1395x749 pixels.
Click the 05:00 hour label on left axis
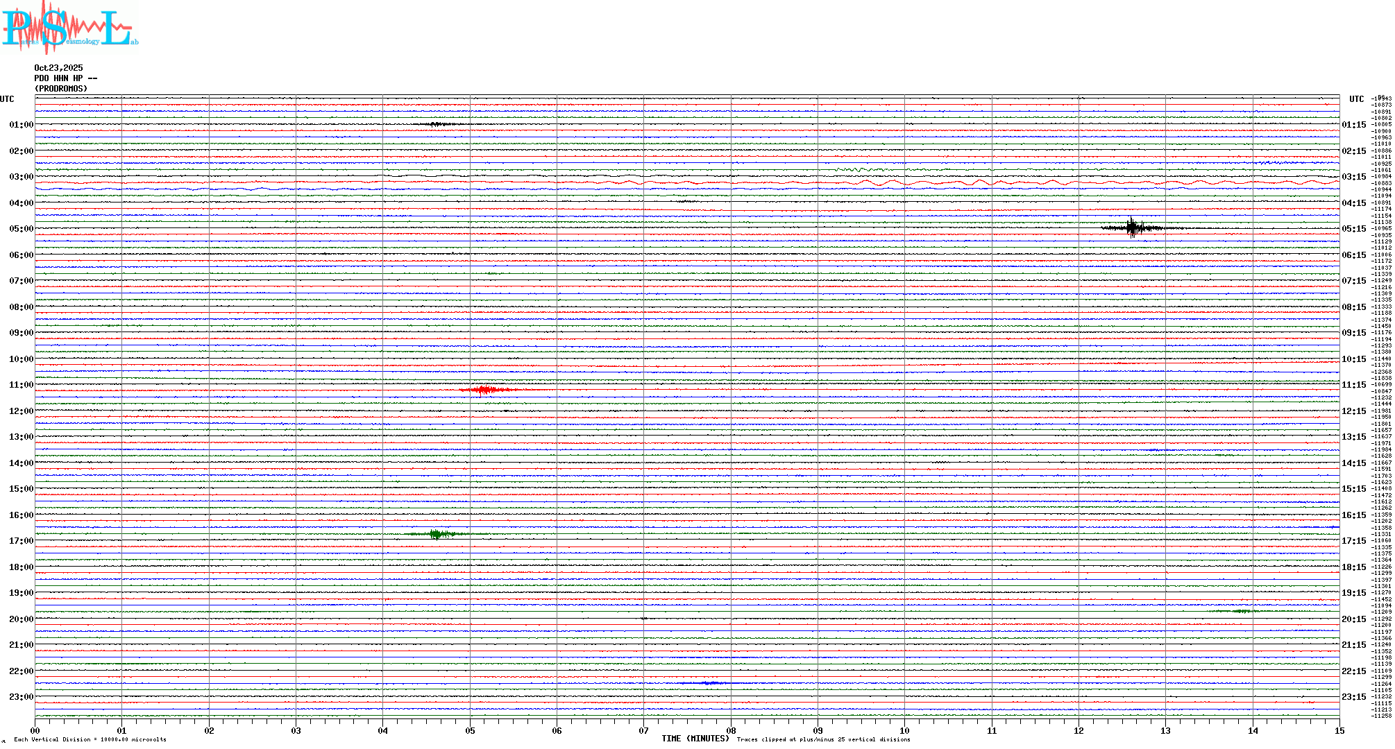point(21,229)
